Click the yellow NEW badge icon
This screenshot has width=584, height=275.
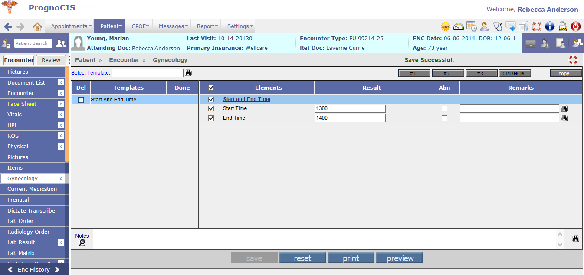coord(446,26)
